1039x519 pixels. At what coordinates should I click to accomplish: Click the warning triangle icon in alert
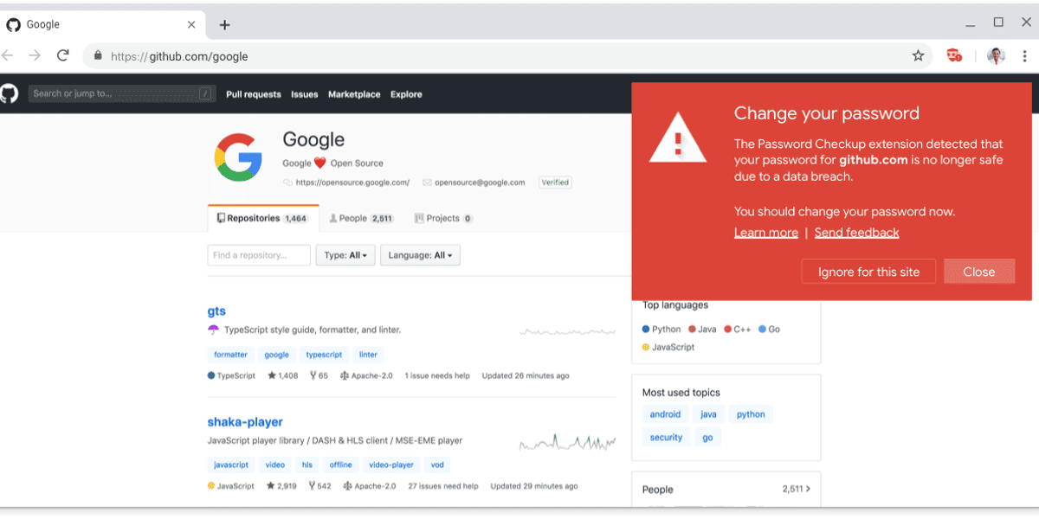pos(678,137)
